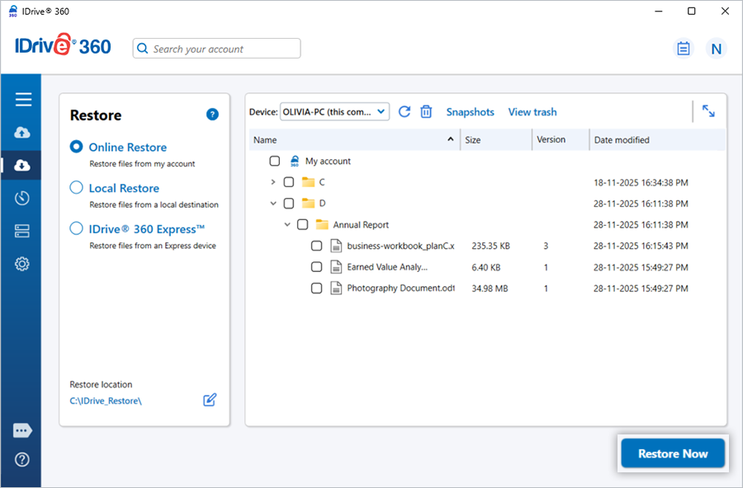Select IDrive 360 Express restore option

click(77, 229)
